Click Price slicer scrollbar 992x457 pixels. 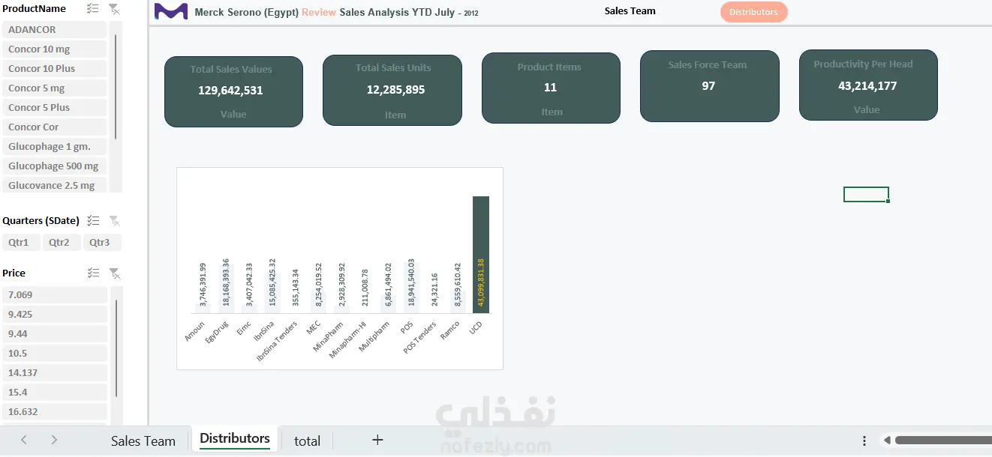click(x=116, y=348)
